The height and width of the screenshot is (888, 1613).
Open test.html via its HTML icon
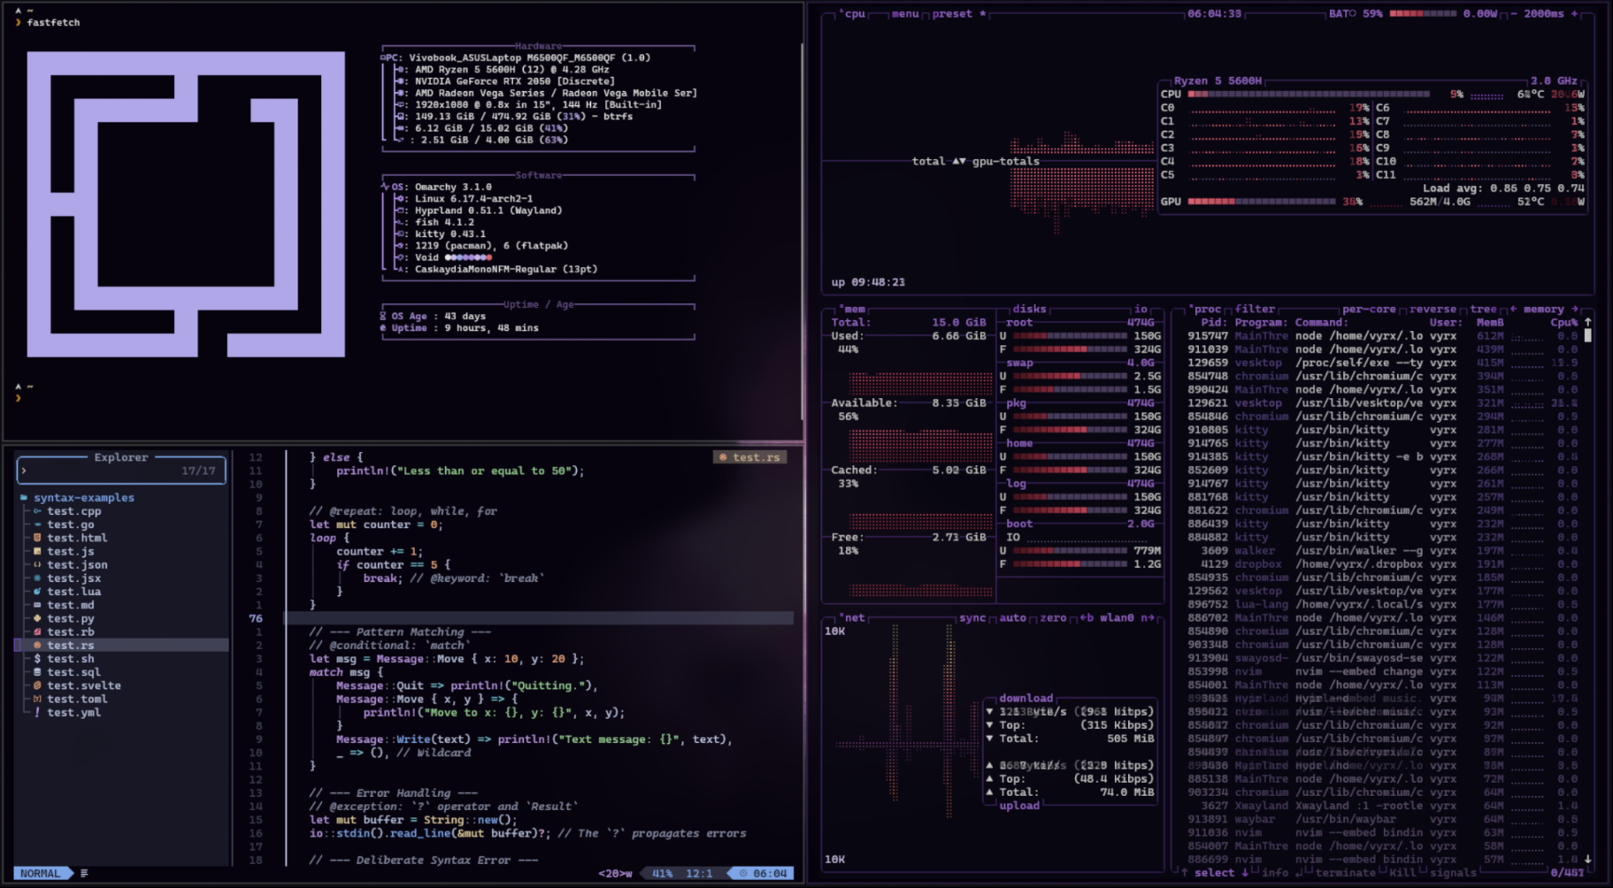tap(37, 538)
